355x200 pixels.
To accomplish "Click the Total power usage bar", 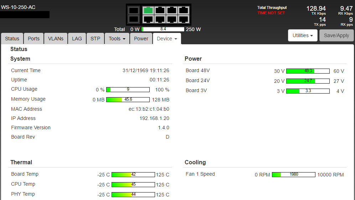I will [x=163, y=29].
